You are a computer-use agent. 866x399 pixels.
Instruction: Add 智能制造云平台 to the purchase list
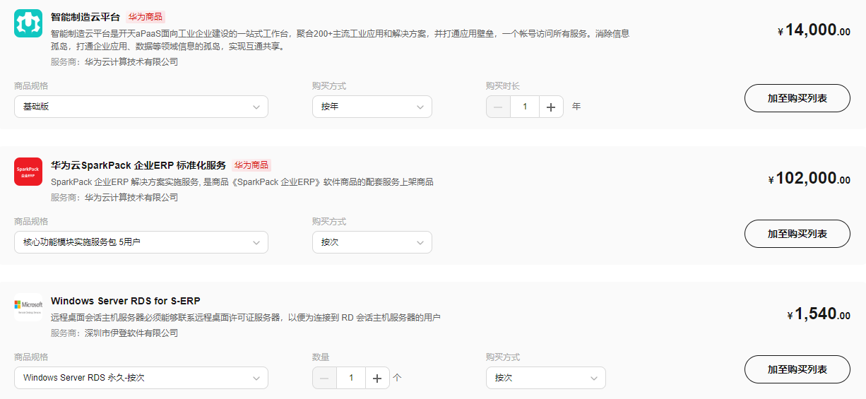point(797,98)
